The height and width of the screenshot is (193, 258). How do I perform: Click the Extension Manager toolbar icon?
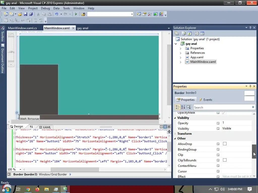pyautogui.click(x=161, y=14)
